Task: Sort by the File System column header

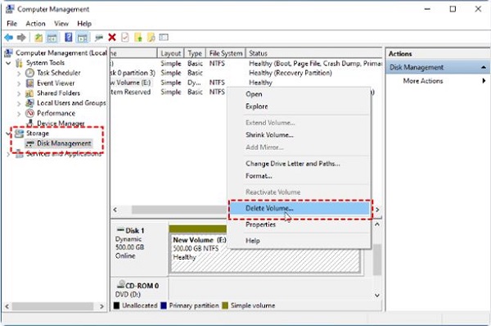Action: [226, 53]
